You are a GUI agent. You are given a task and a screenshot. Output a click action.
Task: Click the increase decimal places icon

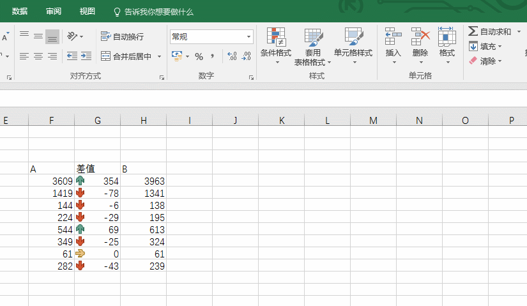[x=231, y=57]
